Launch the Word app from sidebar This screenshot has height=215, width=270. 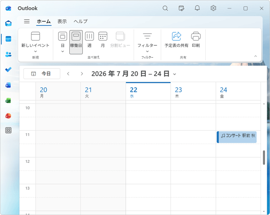pos(8,85)
